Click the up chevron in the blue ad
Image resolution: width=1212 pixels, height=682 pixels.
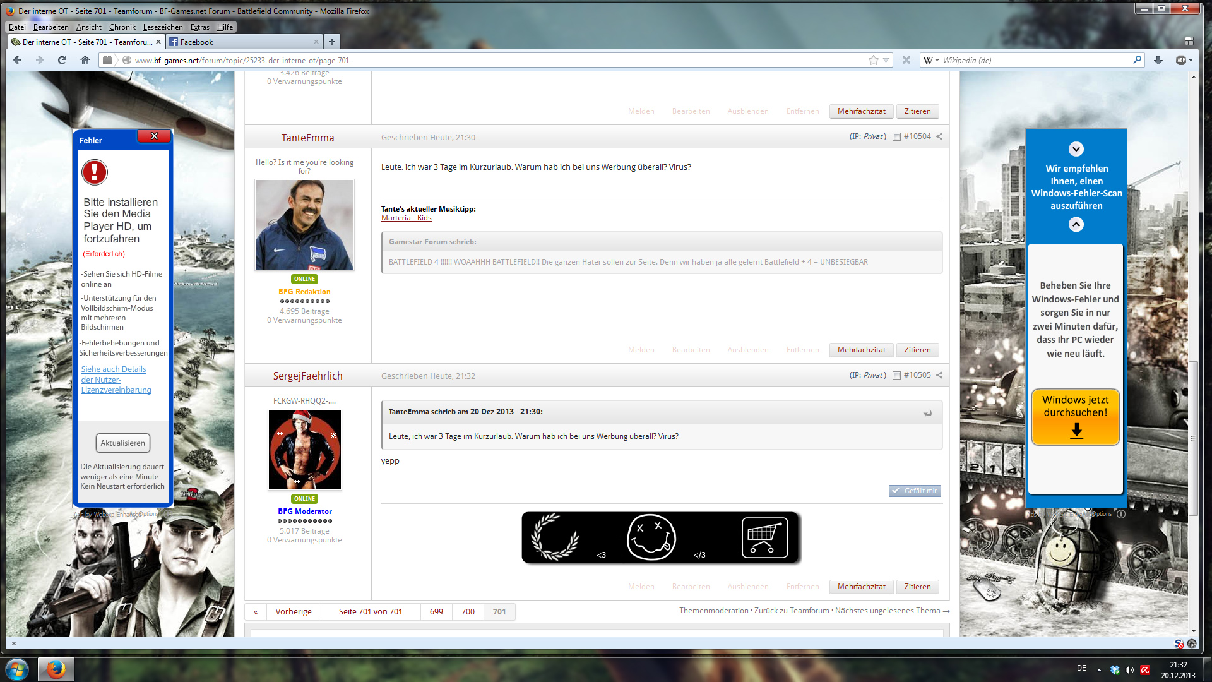(x=1076, y=224)
